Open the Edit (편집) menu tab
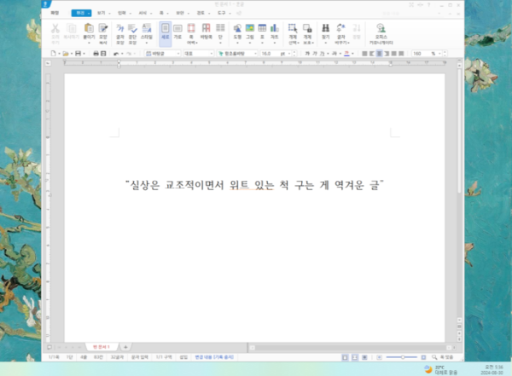Image resolution: width=512 pixels, height=376 pixels. click(x=81, y=13)
